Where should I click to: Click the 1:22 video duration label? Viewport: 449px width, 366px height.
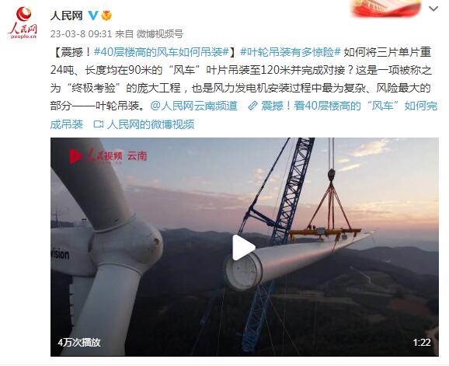(422, 342)
